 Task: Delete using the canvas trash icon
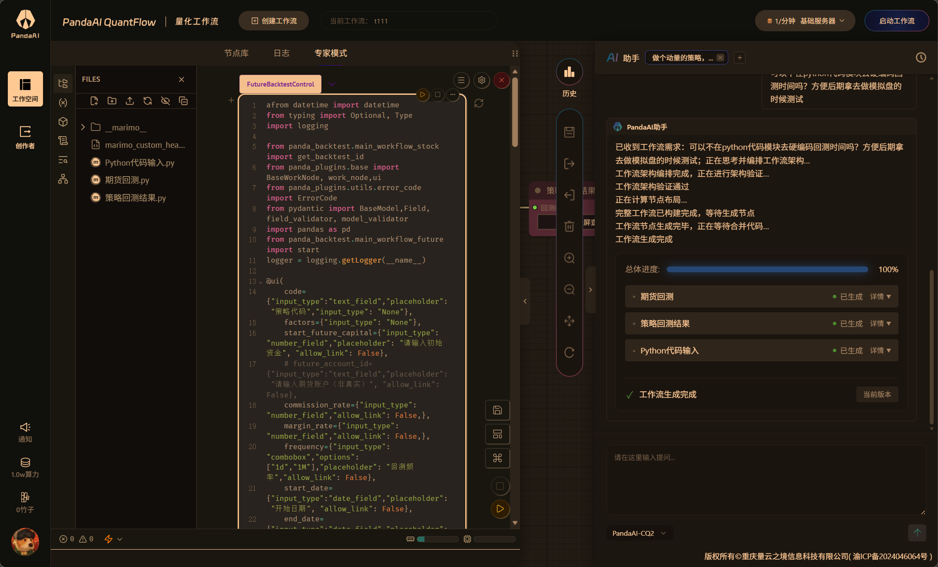[569, 226]
